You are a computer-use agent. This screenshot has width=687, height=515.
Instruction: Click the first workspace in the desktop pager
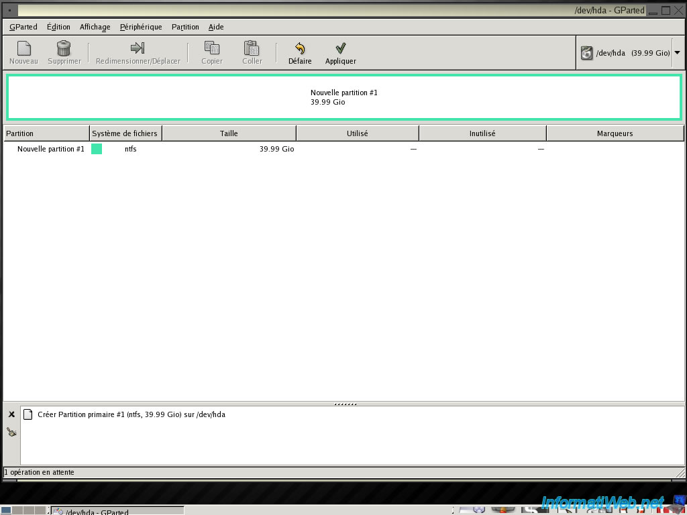[x=6, y=510]
